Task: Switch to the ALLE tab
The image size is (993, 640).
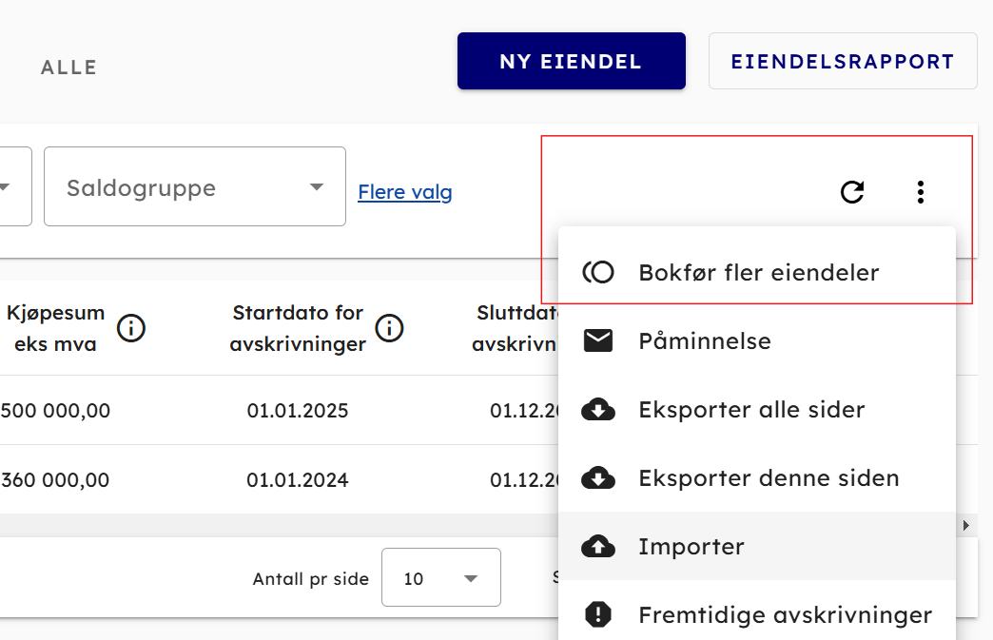Action: 69,68
